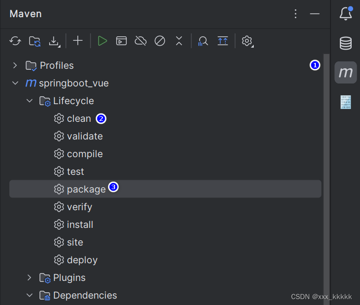The width and height of the screenshot is (360, 305).
Task: Expand the Plugins folder
Action: pyautogui.click(x=30, y=277)
